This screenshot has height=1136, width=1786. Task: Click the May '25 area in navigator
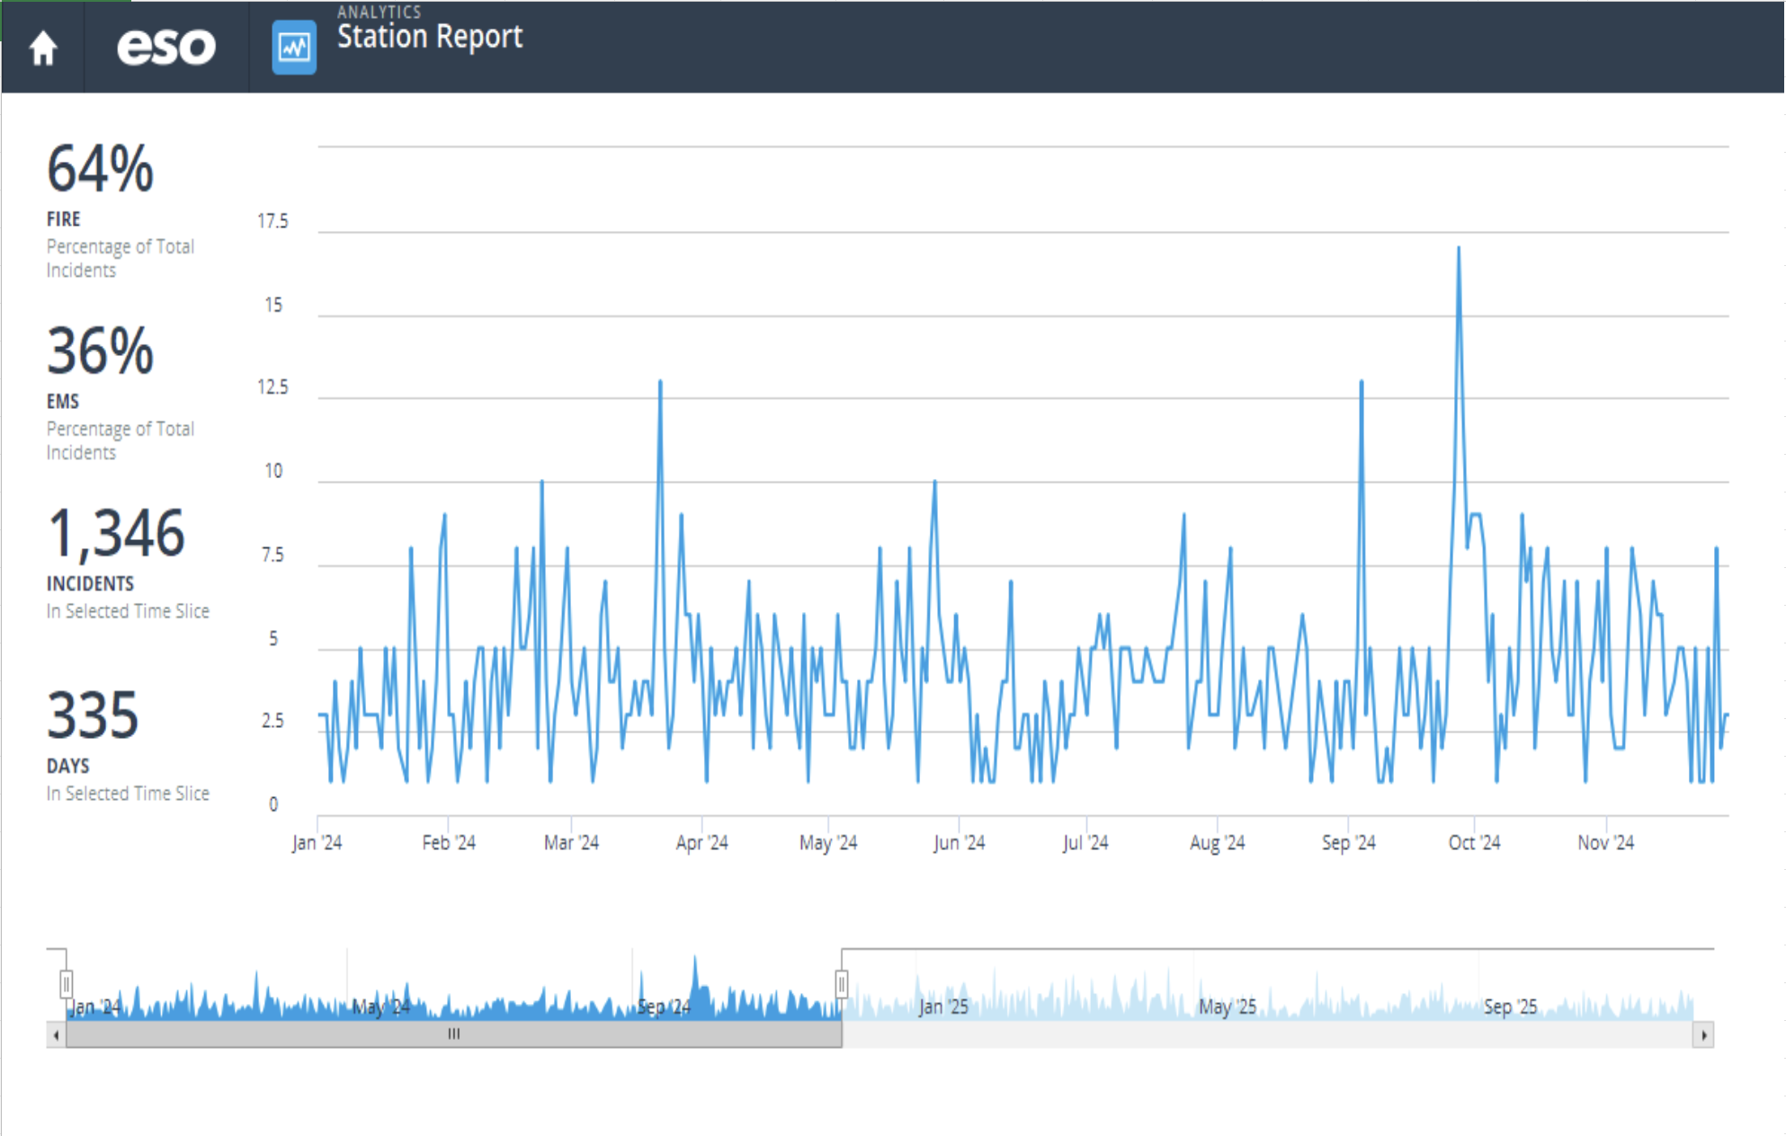pyautogui.click(x=1227, y=1006)
